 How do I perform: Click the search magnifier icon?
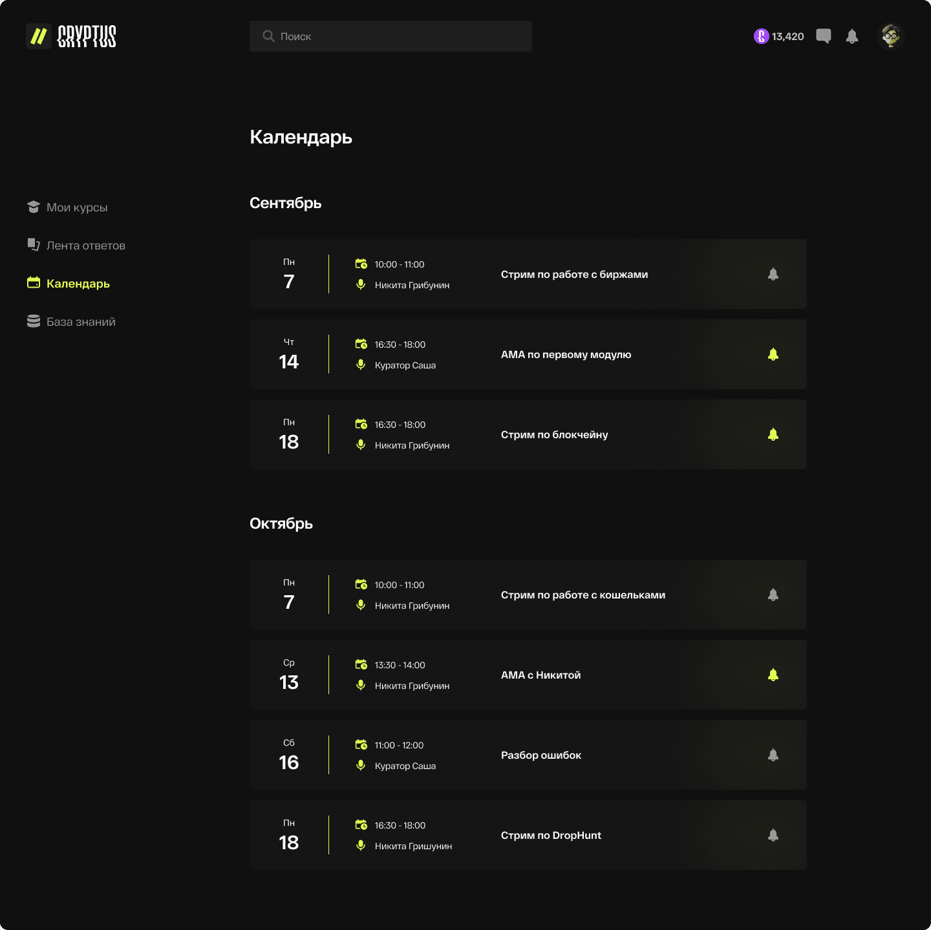click(x=268, y=36)
